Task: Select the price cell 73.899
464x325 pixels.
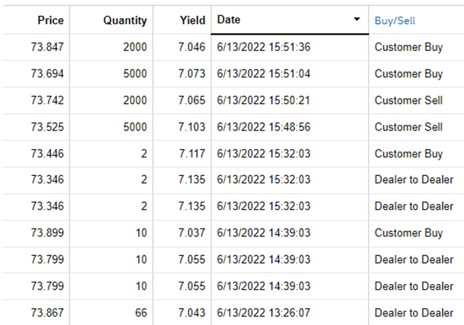Action: pyautogui.click(x=47, y=233)
